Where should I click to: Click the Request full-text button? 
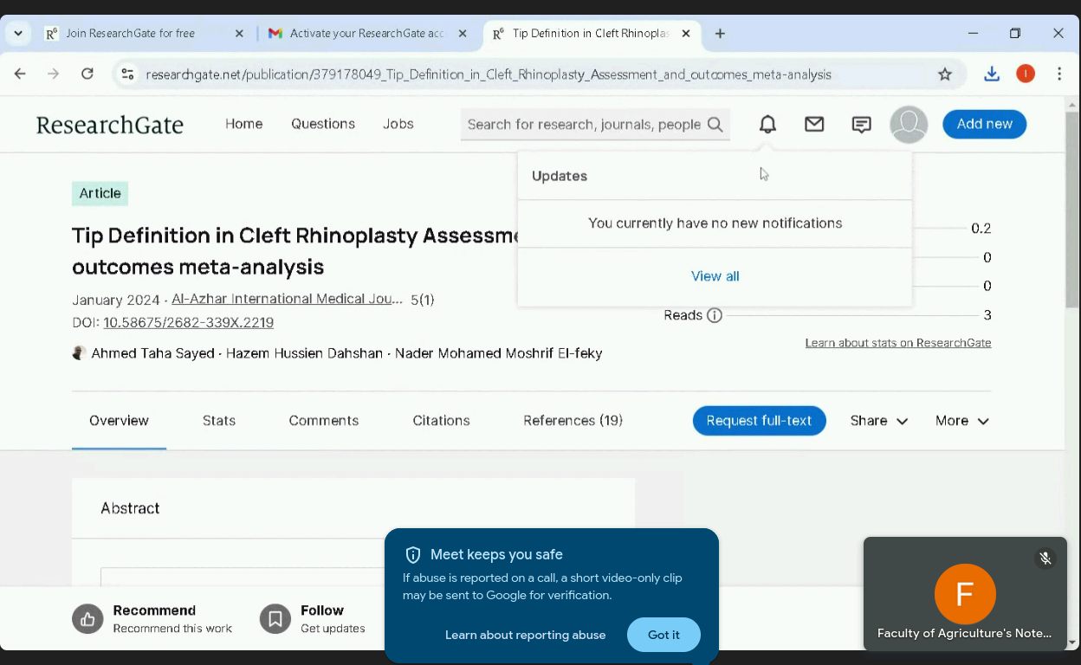click(x=759, y=421)
